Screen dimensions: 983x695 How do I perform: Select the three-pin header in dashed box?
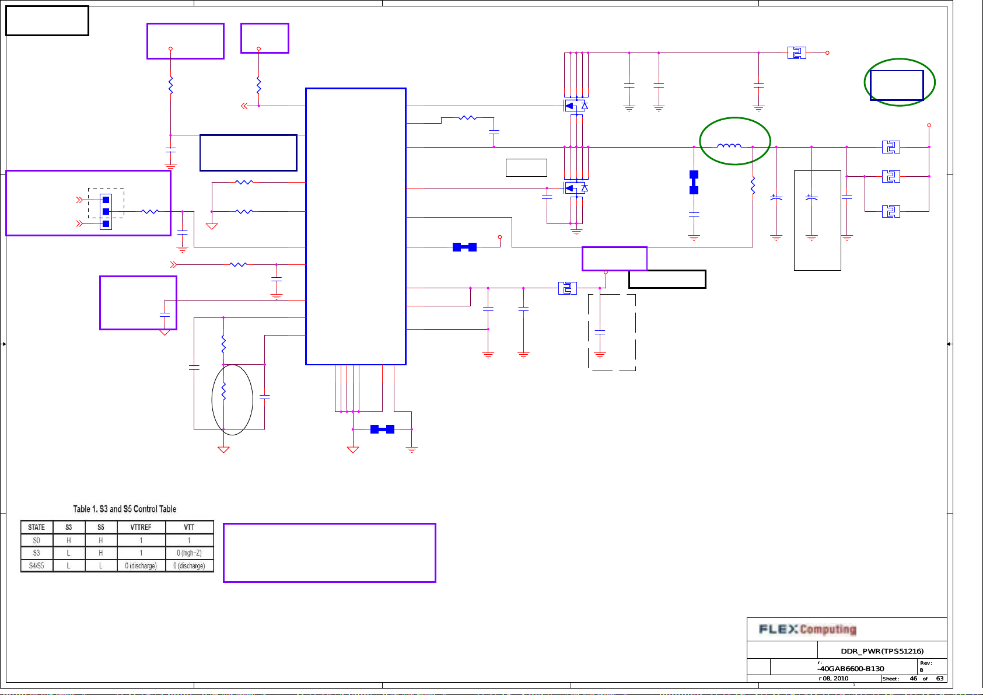pyautogui.click(x=106, y=212)
